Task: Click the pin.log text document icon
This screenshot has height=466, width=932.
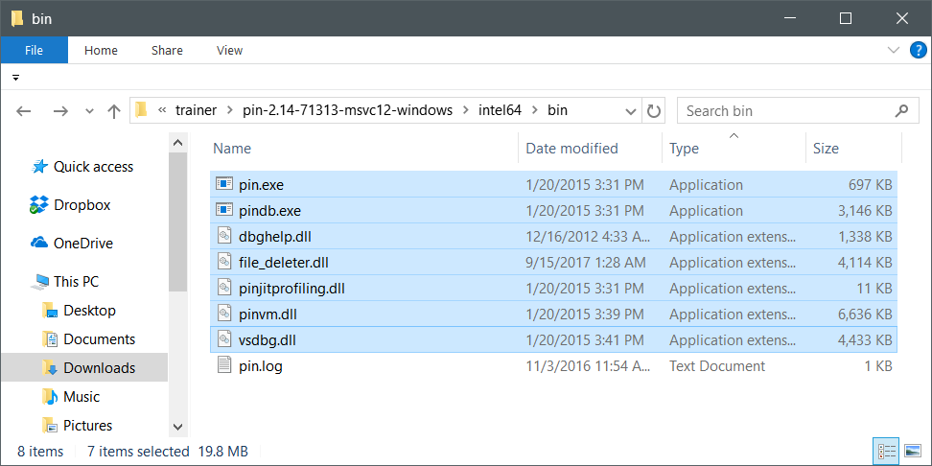Action: tap(224, 365)
